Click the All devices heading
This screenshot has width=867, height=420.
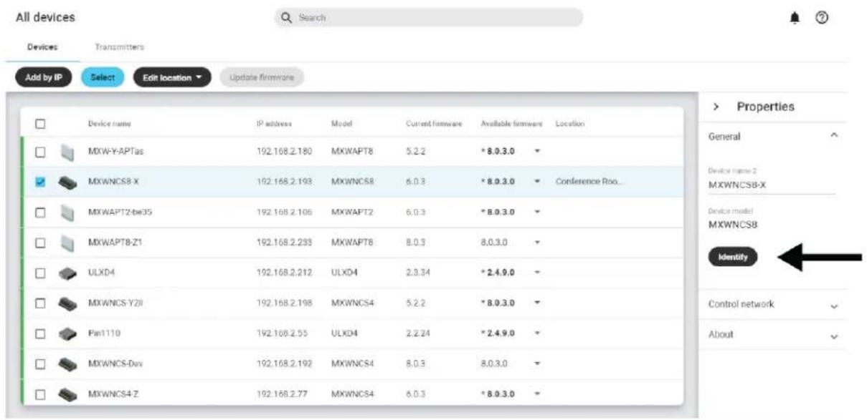[x=45, y=17]
